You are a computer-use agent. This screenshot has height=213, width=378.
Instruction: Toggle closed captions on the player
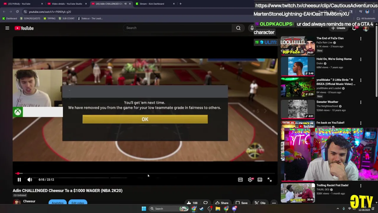pyautogui.click(x=240, y=180)
